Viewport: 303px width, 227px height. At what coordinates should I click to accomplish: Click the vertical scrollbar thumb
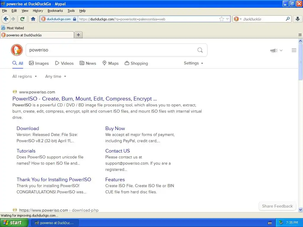pos(300,62)
